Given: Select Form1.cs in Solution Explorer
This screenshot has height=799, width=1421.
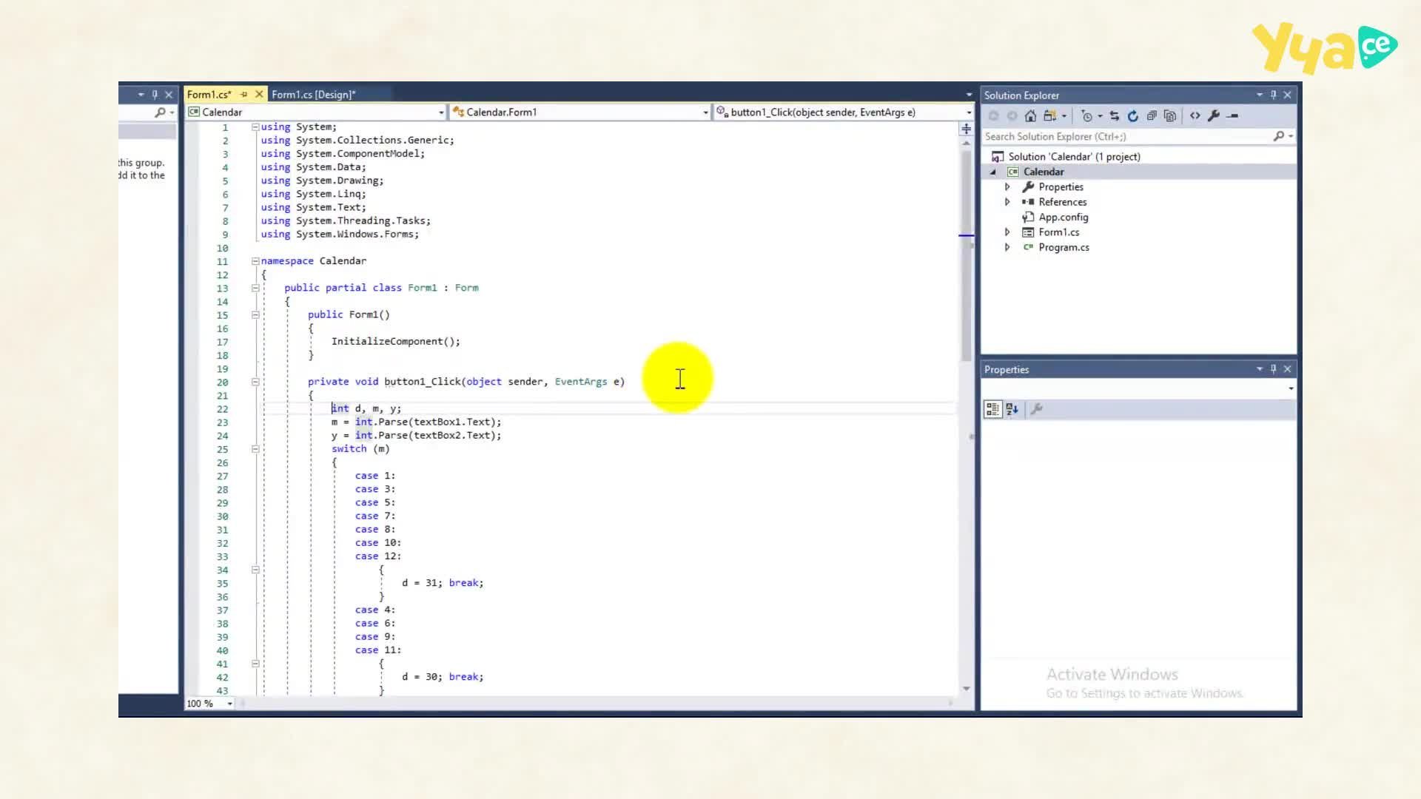Looking at the screenshot, I should coord(1059,232).
